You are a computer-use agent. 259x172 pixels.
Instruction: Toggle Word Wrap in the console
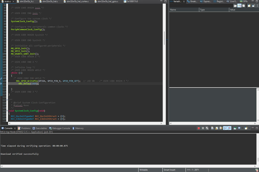click(221, 128)
